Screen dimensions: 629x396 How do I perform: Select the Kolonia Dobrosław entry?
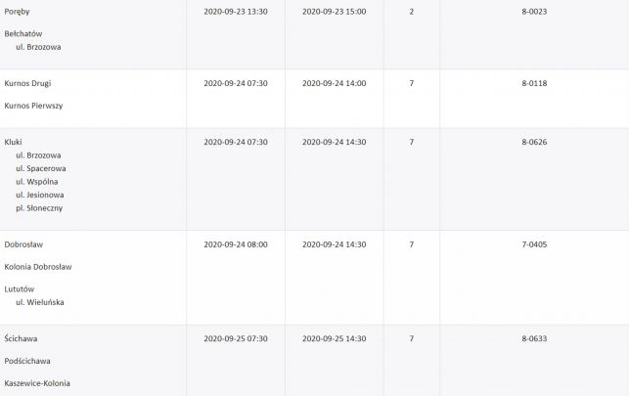pos(38,266)
